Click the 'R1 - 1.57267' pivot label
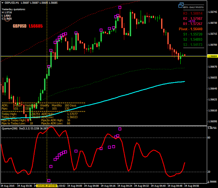This screenshot has height=188, width=218. [x=193, y=24]
